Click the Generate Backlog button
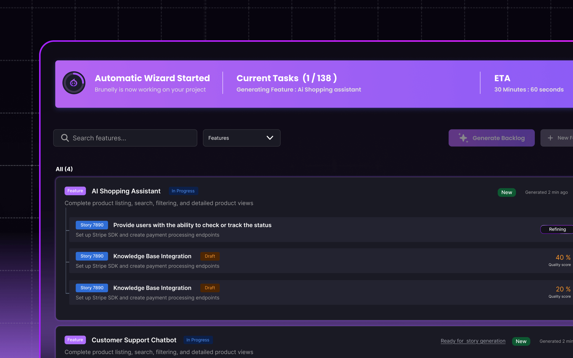The height and width of the screenshot is (358, 573). click(492, 138)
